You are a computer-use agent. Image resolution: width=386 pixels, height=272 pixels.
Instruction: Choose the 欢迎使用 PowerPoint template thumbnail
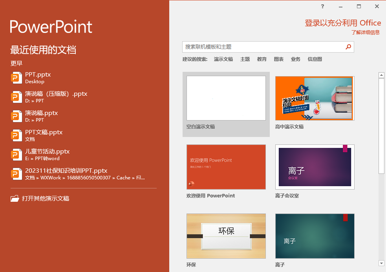(226, 167)
